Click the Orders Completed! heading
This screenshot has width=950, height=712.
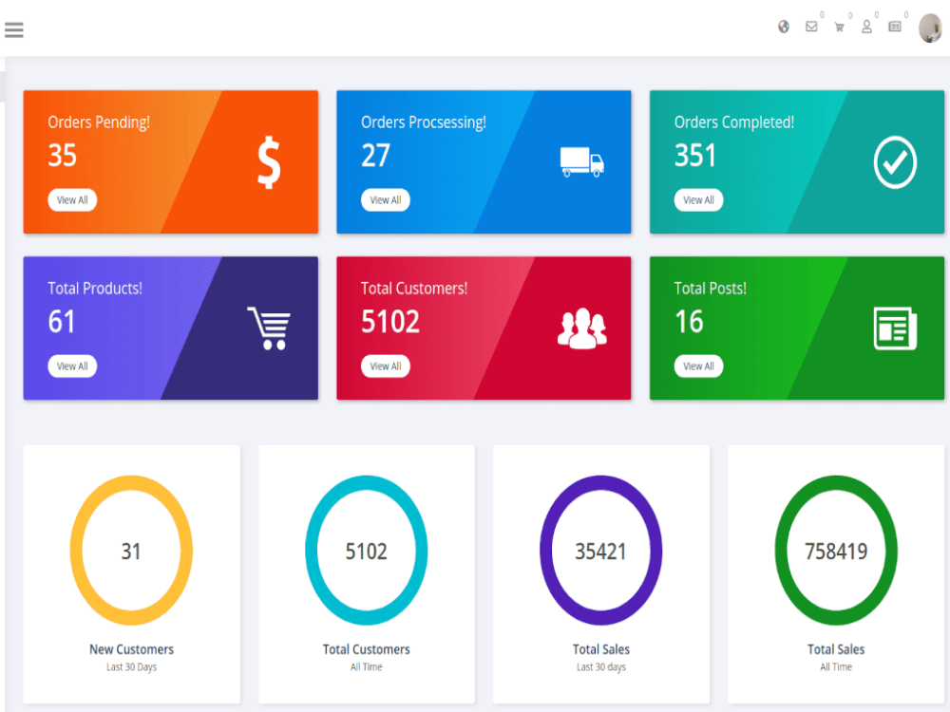tap(734, 122)
